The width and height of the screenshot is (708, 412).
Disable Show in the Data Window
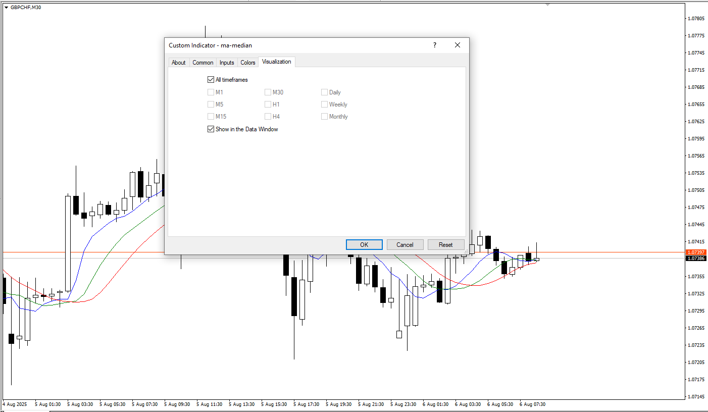coord(211,129)
